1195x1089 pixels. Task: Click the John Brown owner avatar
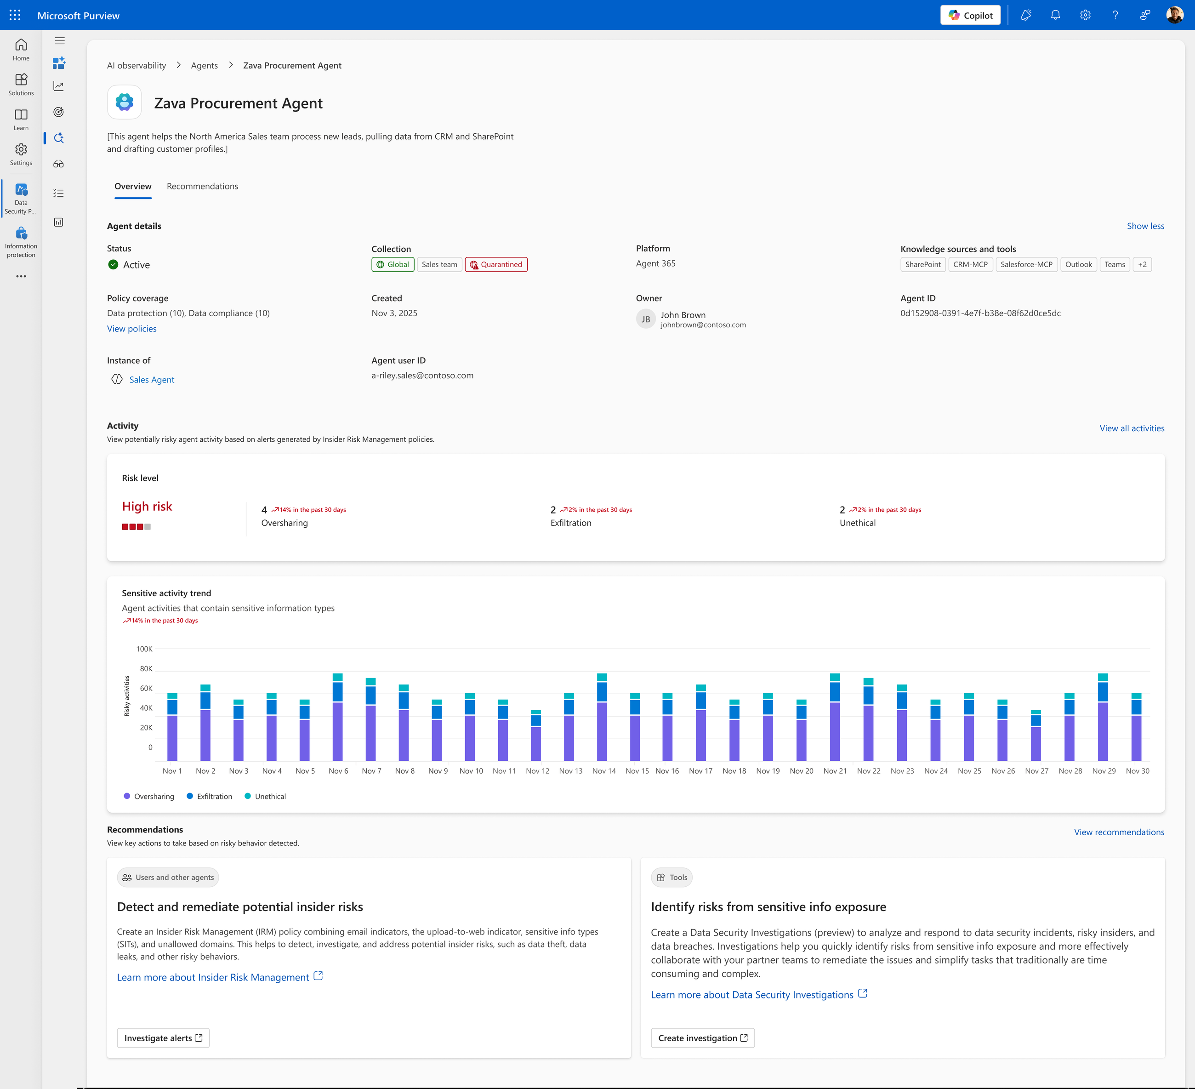coord(645,319)
